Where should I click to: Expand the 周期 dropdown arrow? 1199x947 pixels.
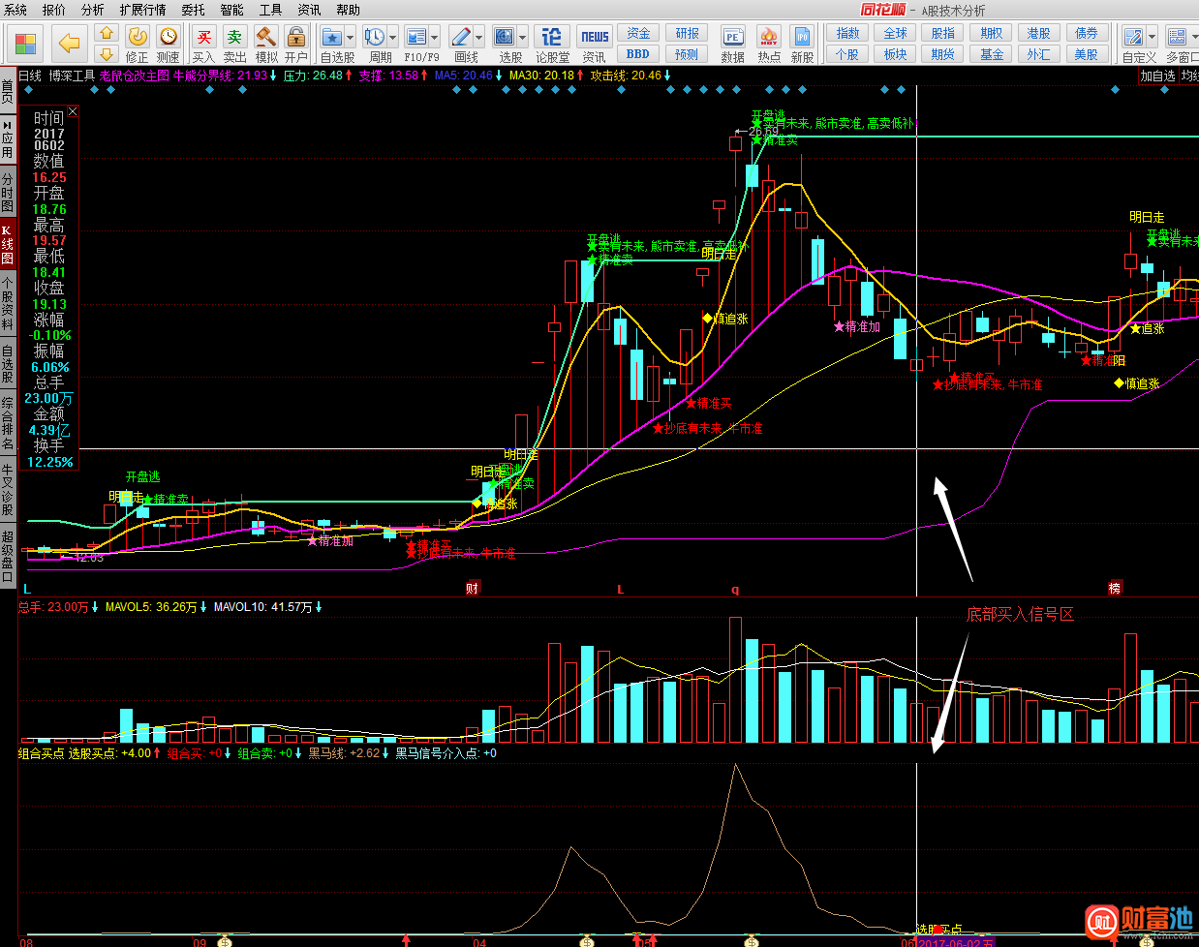coord(392,37)
